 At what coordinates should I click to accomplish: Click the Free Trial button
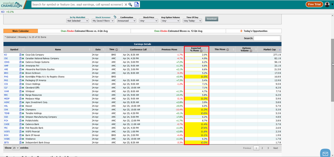click(314, 4)
